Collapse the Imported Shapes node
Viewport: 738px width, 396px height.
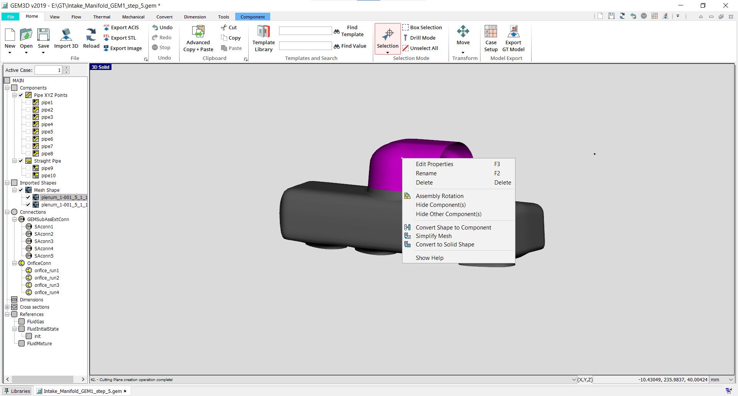point(7,183)
